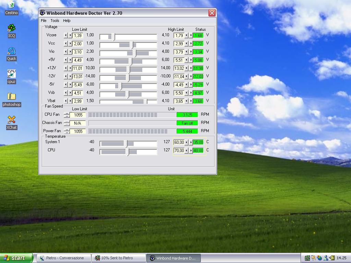Image resolution: width=351 pixels, height=263 pixels.
Task: Click the Vbat voltage slider thumb
Action: click(x=145, y=101)
